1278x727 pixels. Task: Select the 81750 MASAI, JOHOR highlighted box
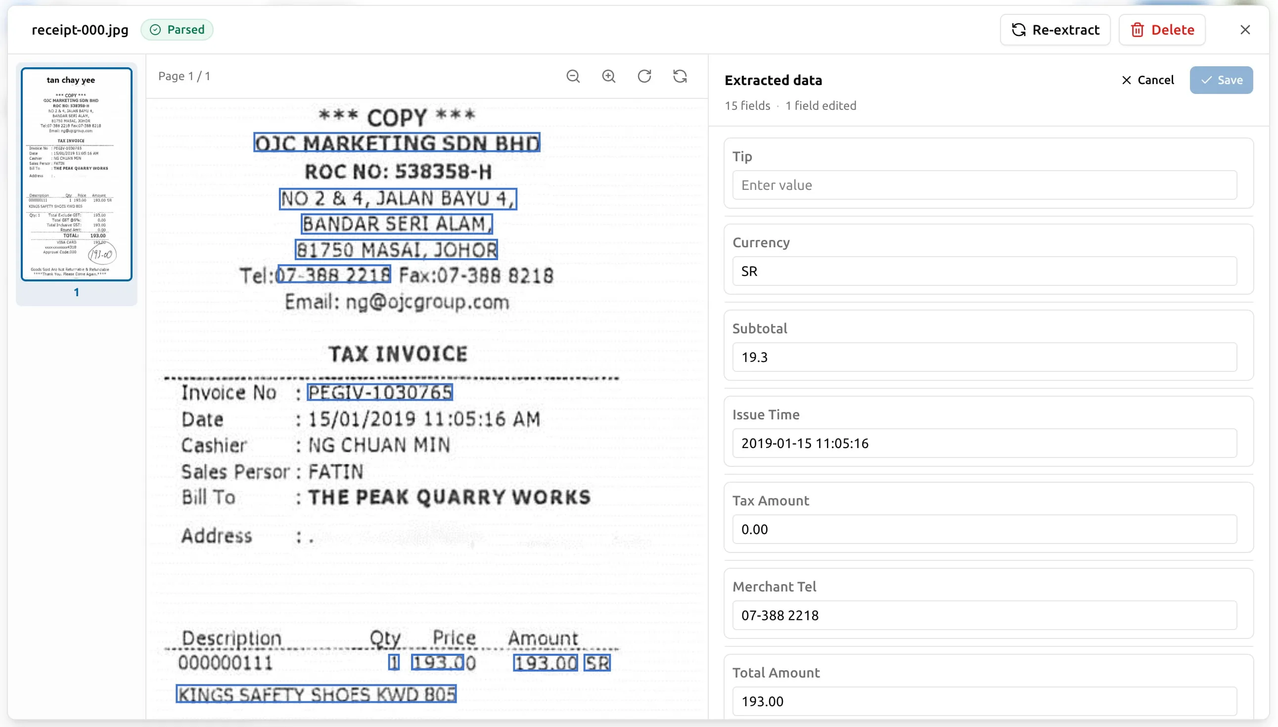(396, 250)
